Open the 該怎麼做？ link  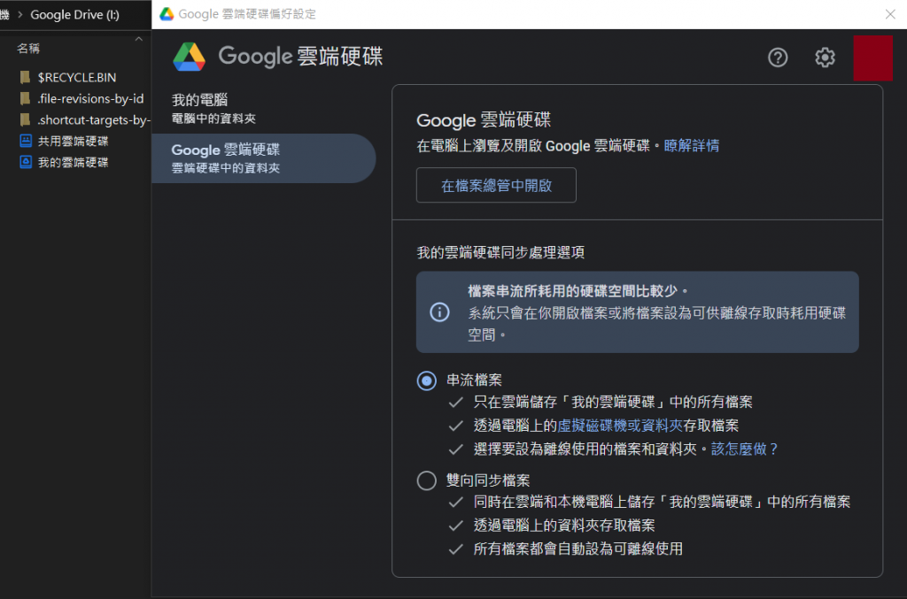[x=745, y=449]
